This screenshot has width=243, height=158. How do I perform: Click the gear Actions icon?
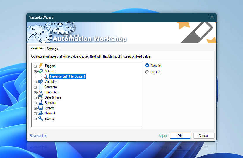[x=41, y=71]
